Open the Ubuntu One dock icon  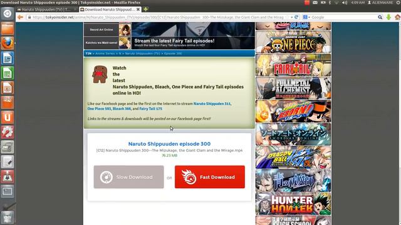[7, 117]
